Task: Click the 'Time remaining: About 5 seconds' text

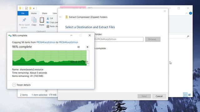Action: click(x=30, y=73)
